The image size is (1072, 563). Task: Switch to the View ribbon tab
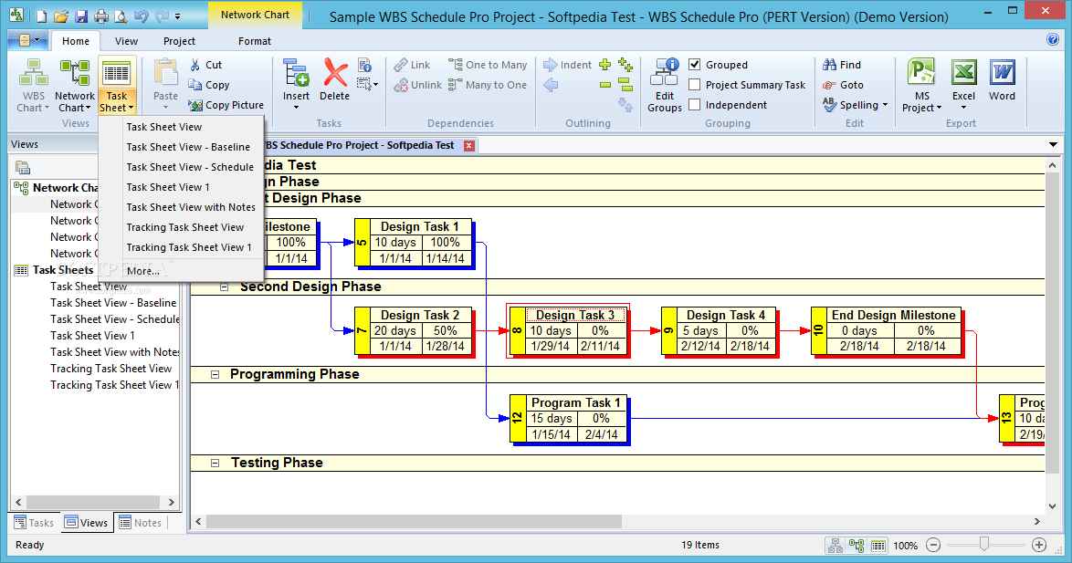point(126,41)
